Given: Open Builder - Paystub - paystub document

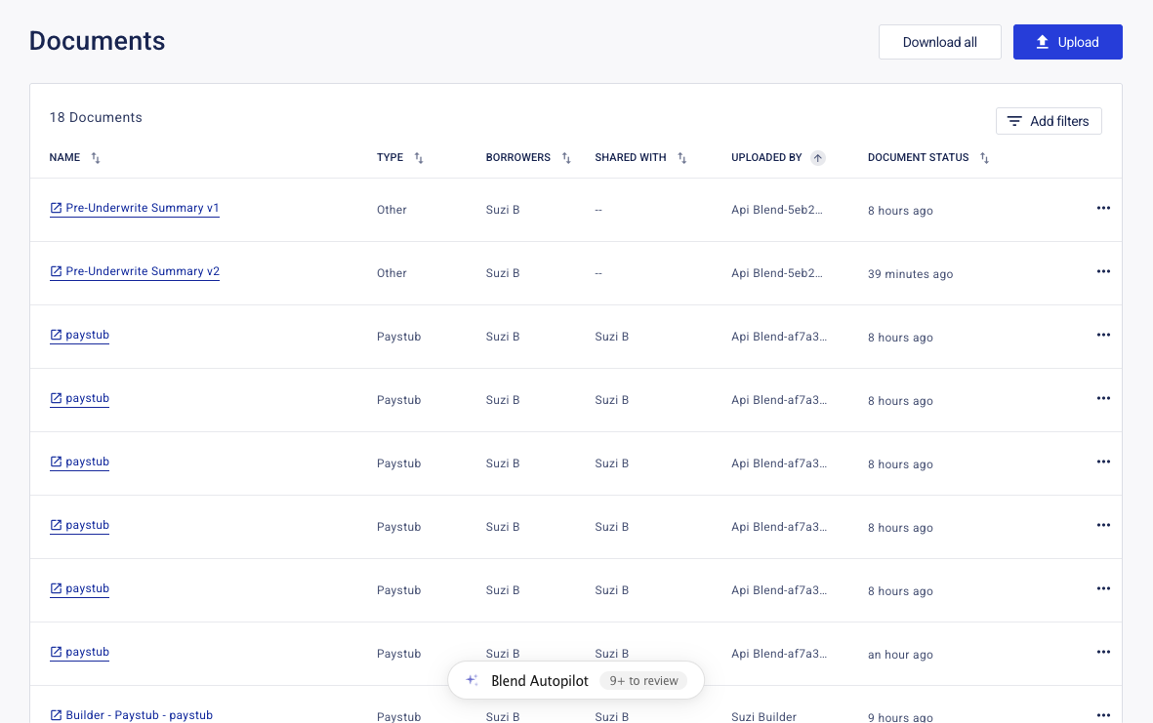Looking at the screenshot, I should 139,715.
